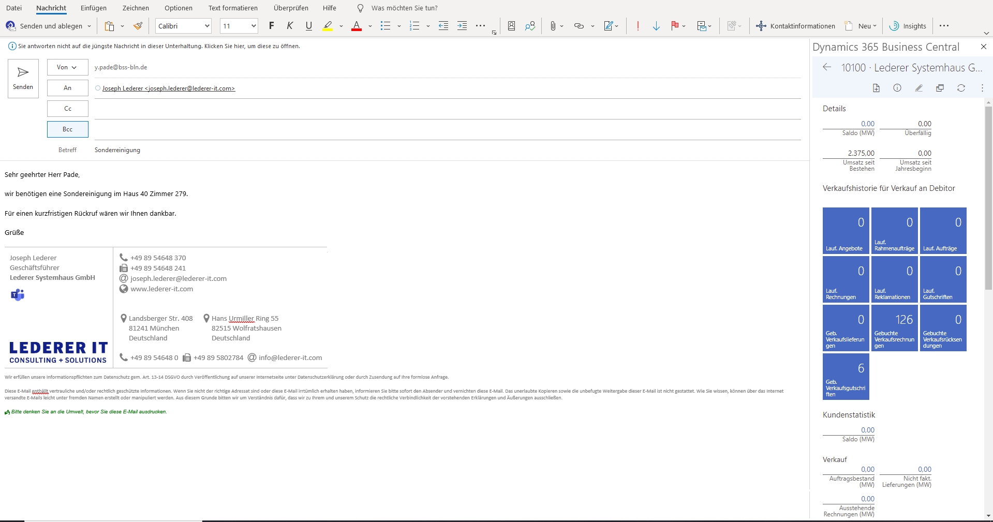Show more ribbon commands after Insights
Image resolution: width=993 pixels, height=522 pixels.
click(x=944, y=26)
